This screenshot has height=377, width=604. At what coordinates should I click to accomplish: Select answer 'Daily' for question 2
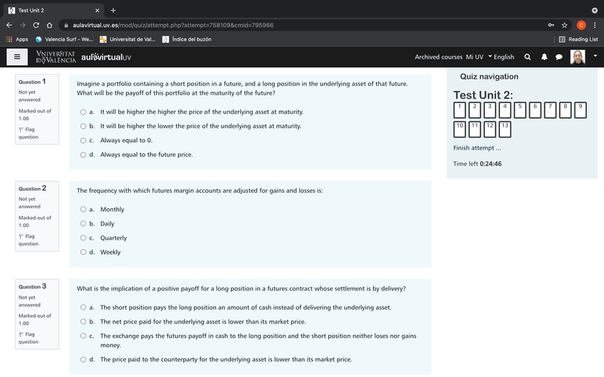click(x=83, y=223)
